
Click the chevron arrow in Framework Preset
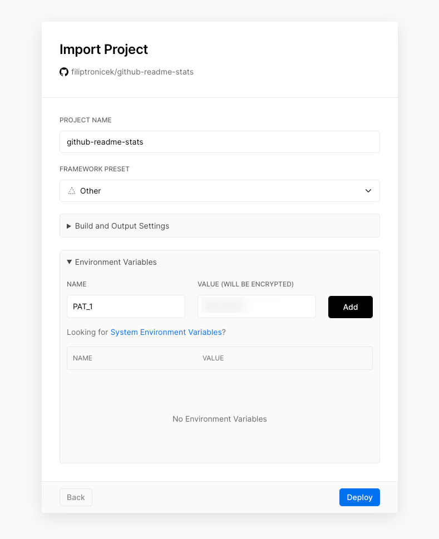pos(368,191)
